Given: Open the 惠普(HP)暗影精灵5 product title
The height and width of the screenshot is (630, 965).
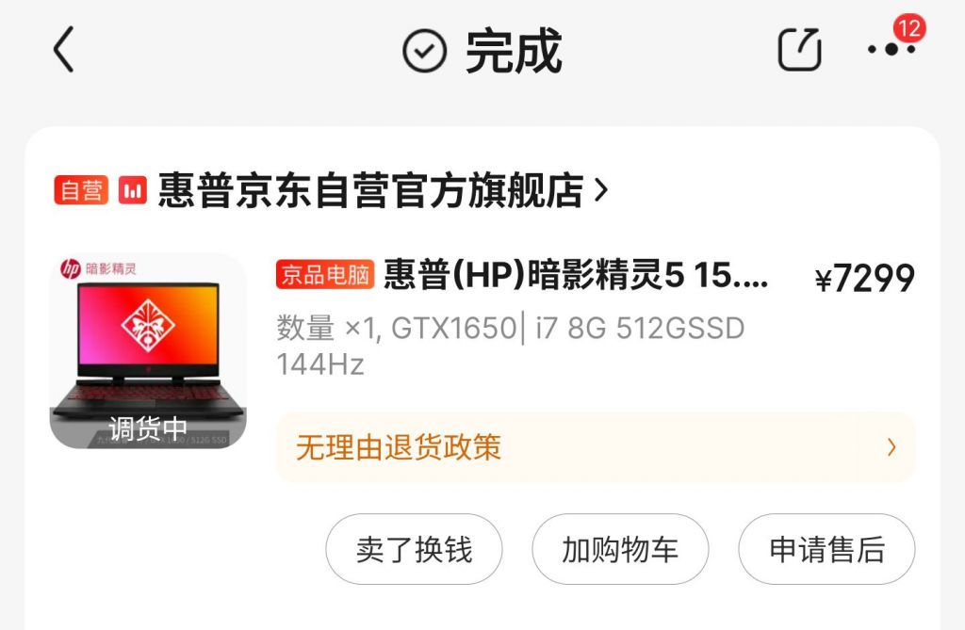Looking at the screenshot, I should tap(576, 274).
